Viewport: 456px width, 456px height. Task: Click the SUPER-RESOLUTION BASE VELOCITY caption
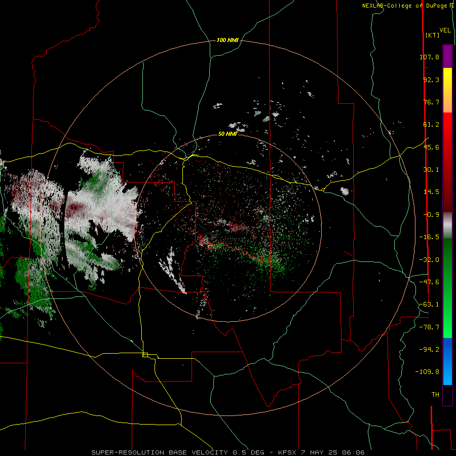(160, 452)
